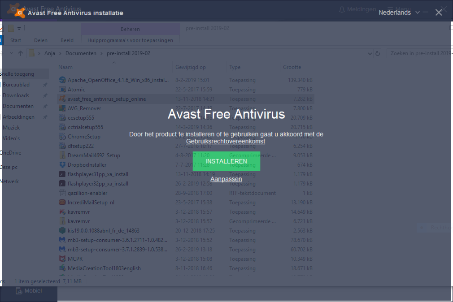Sort by Type column header
This screenshot has height=302, width=453.
[x=235, y=67]
